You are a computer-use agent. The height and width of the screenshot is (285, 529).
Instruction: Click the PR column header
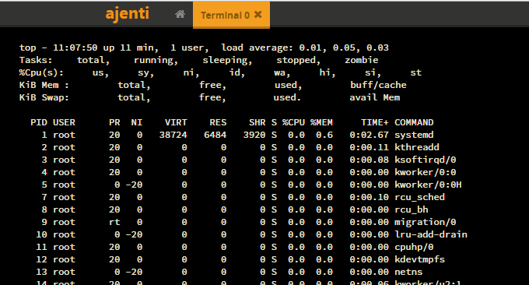[x=114, y=122]
